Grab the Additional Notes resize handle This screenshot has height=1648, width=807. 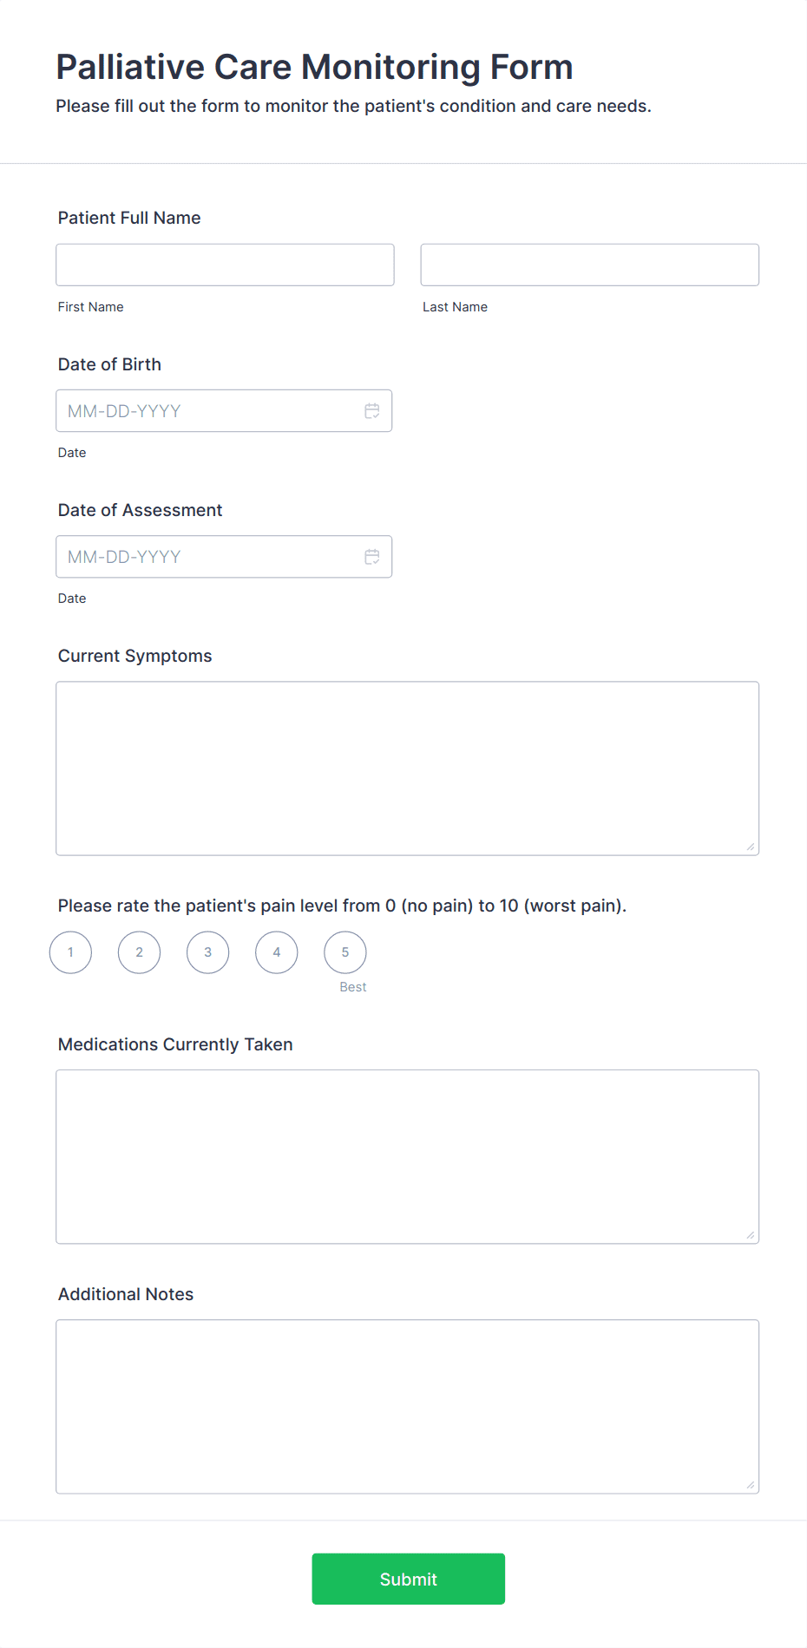point(751,1485)
